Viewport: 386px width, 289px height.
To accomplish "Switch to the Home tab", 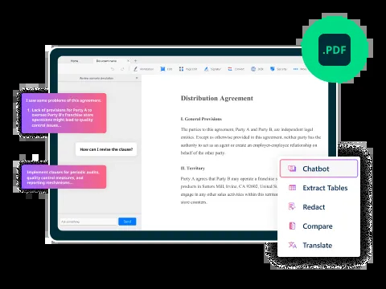I will [x=74, y=61].
